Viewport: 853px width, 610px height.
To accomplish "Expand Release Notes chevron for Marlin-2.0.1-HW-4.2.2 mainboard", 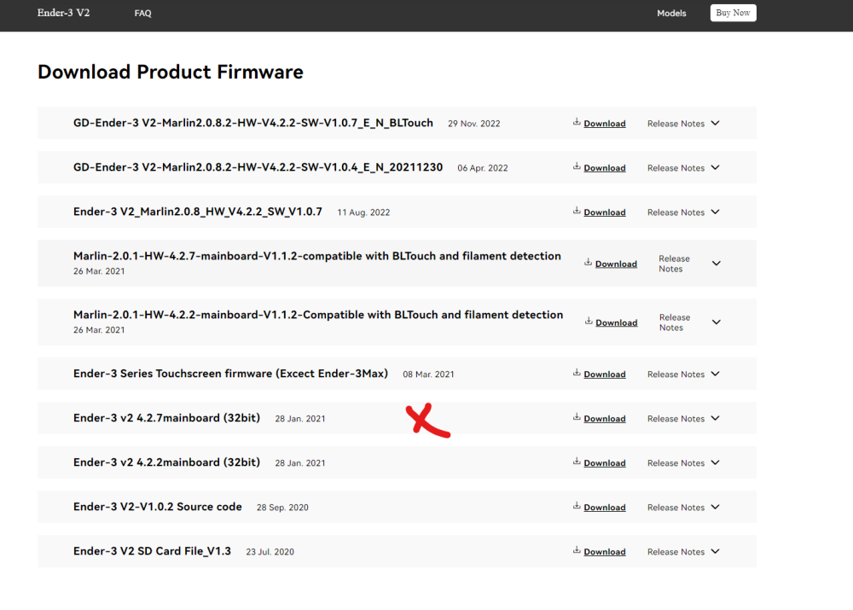I will [x=716, y=322].
